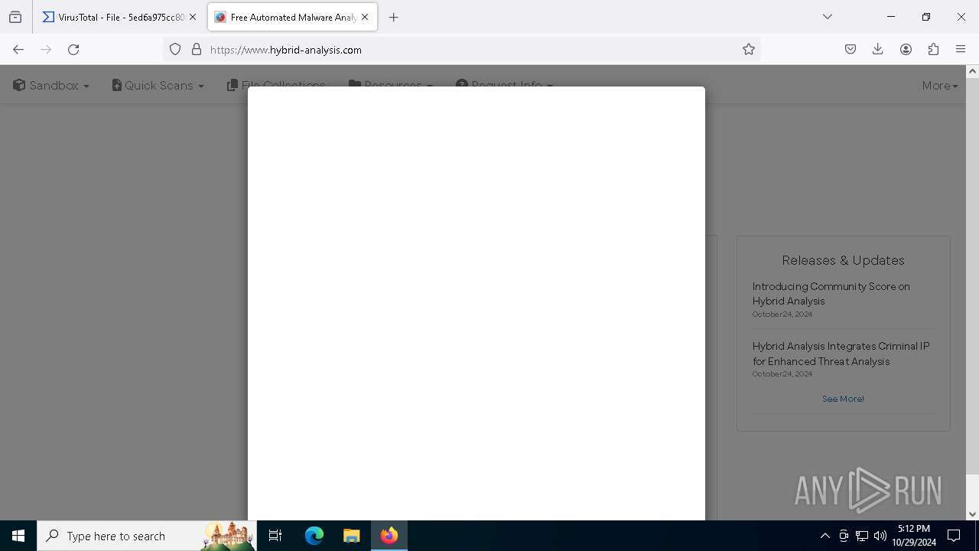Close the VirusTotal tab

pyautogui.click(x=193, y=17)
